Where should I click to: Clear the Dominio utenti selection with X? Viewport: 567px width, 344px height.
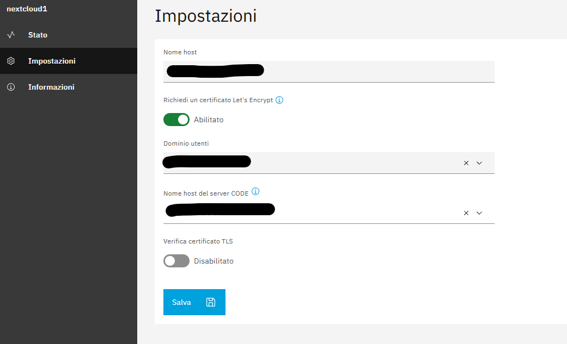(466, 163)
